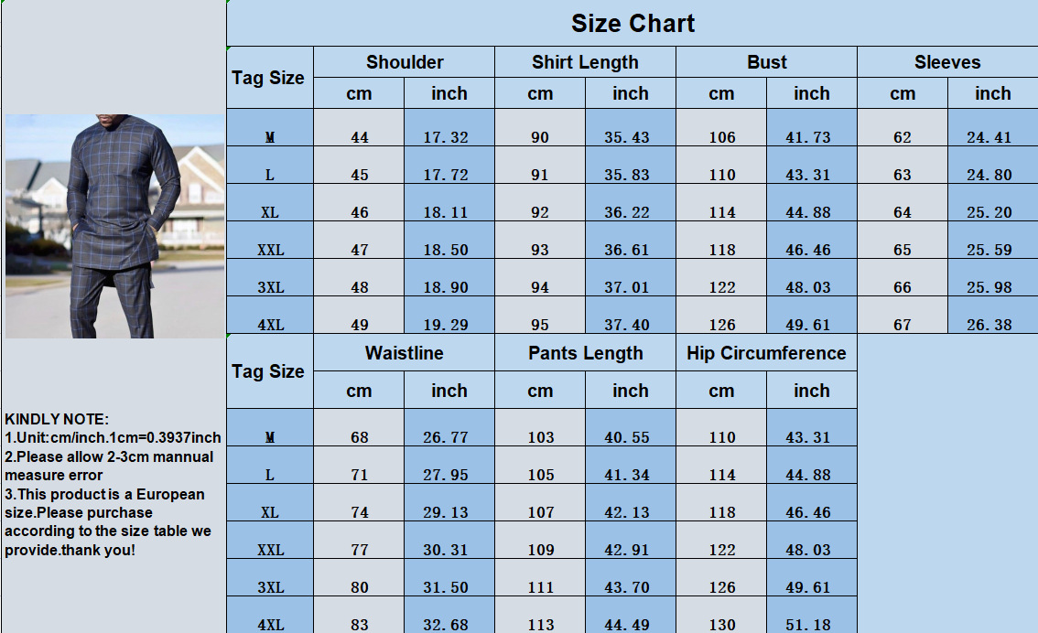Select the Shoulder column header
Image resolution: width=1038 pixels, height=633 pixels.
(405, 62)
